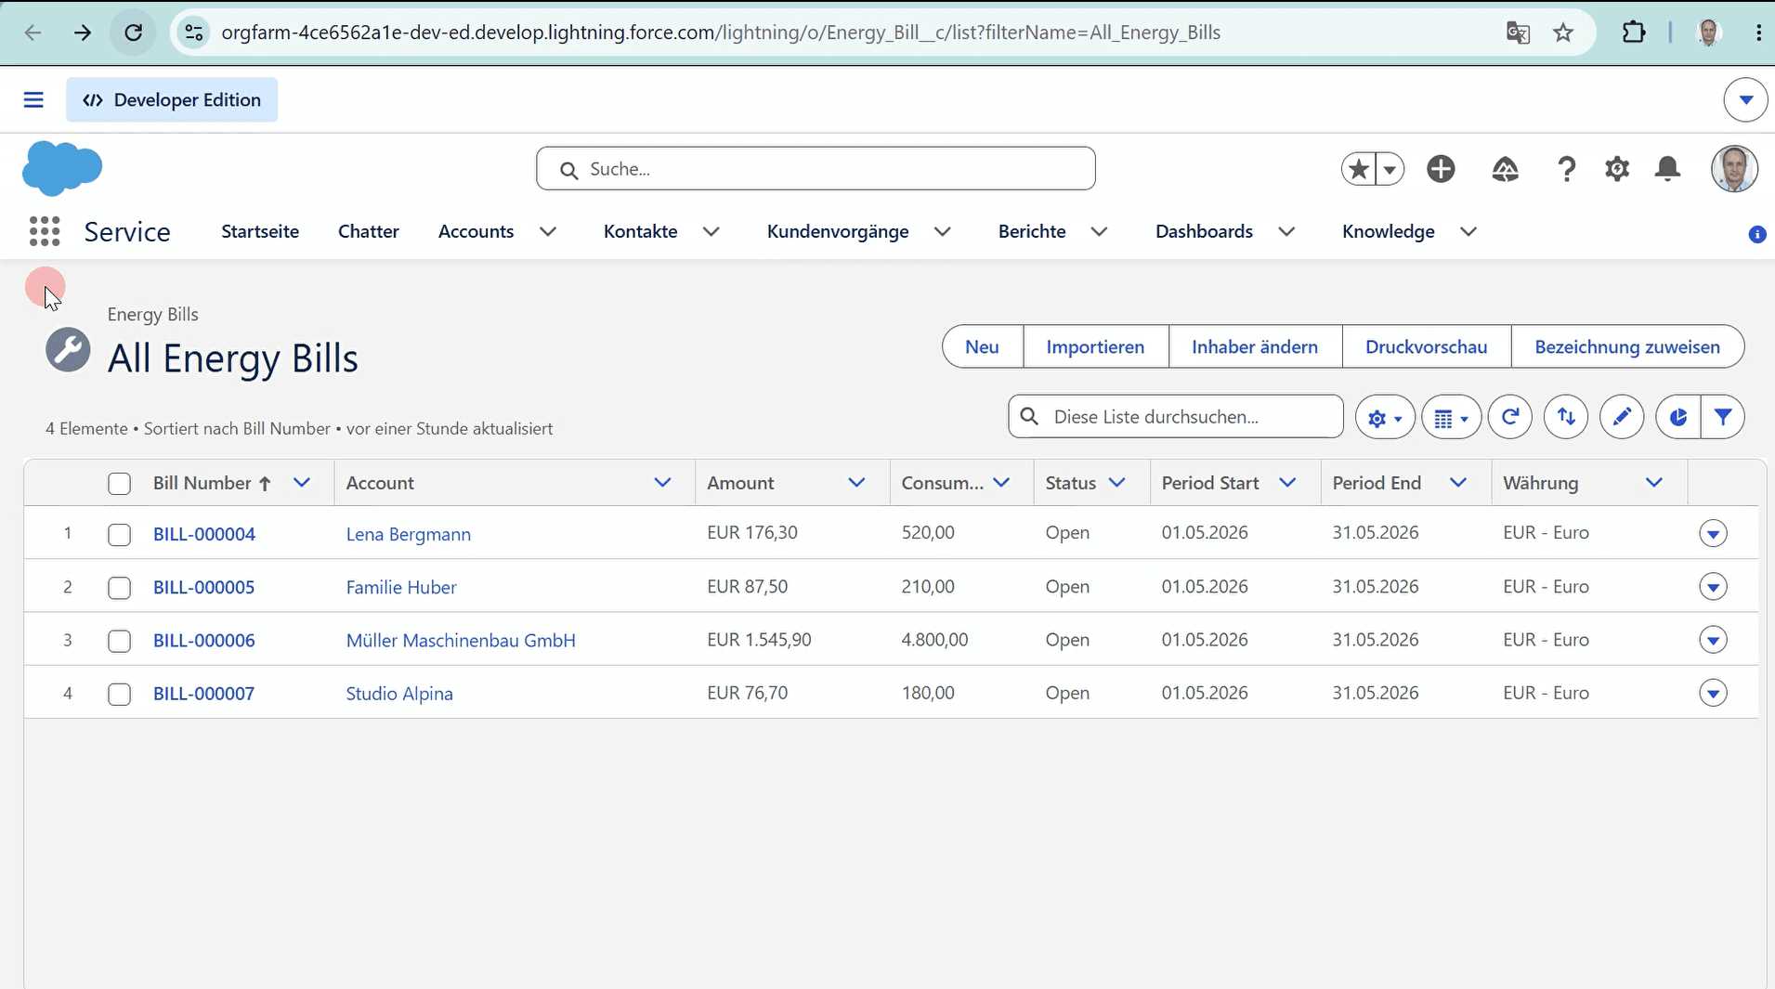The height and width of the screenshot is (989, 1775).
Task: Click Bezeichnung zuweisen button
Action: click(x=1627, y=347)
